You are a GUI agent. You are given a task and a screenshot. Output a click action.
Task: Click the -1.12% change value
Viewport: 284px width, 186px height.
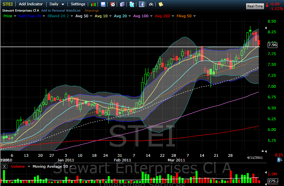pyautogui.click(x=276, y=9)
